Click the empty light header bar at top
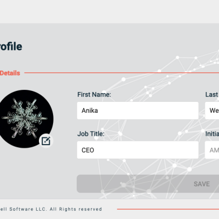219x219 pixels. (109, 11)
